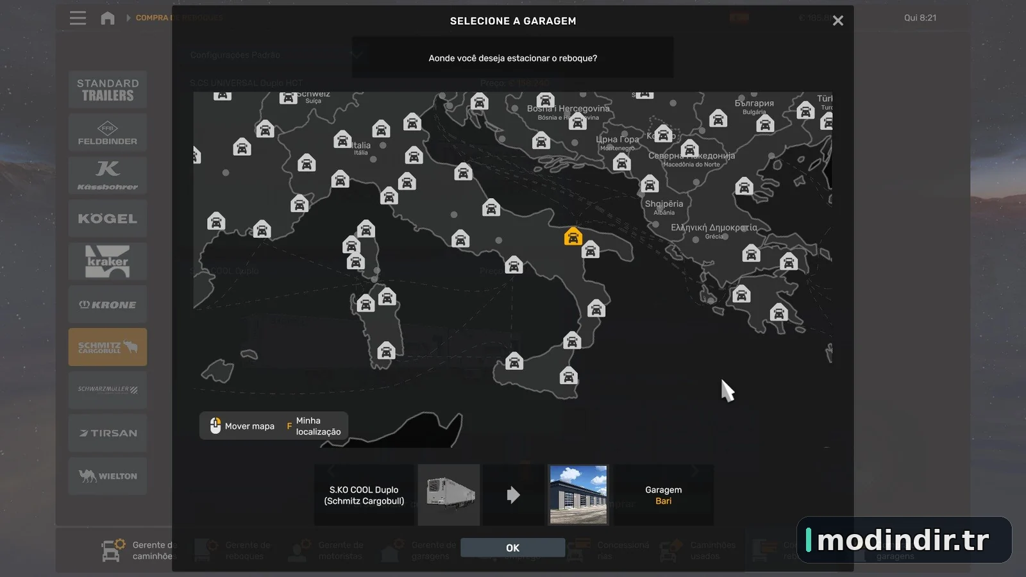Open the hamburger main menu

tap(78, 18)
